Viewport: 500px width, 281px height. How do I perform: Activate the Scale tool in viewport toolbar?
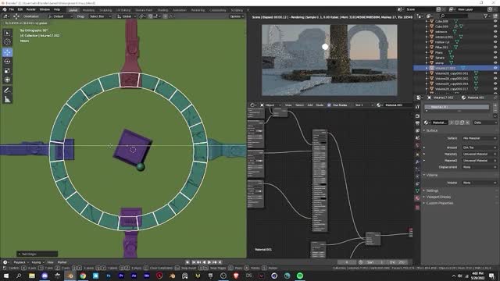7,70
